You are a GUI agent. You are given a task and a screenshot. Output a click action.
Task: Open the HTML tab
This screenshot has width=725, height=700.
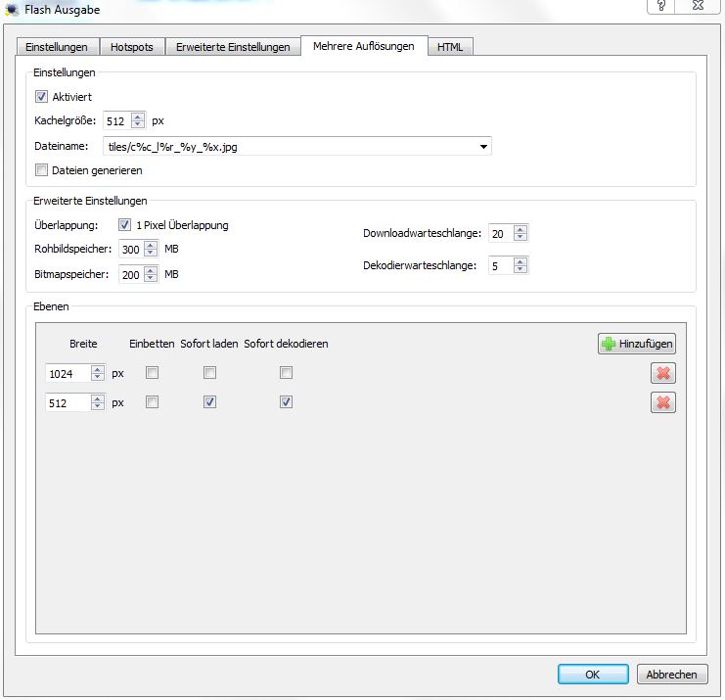click(450, 47)
